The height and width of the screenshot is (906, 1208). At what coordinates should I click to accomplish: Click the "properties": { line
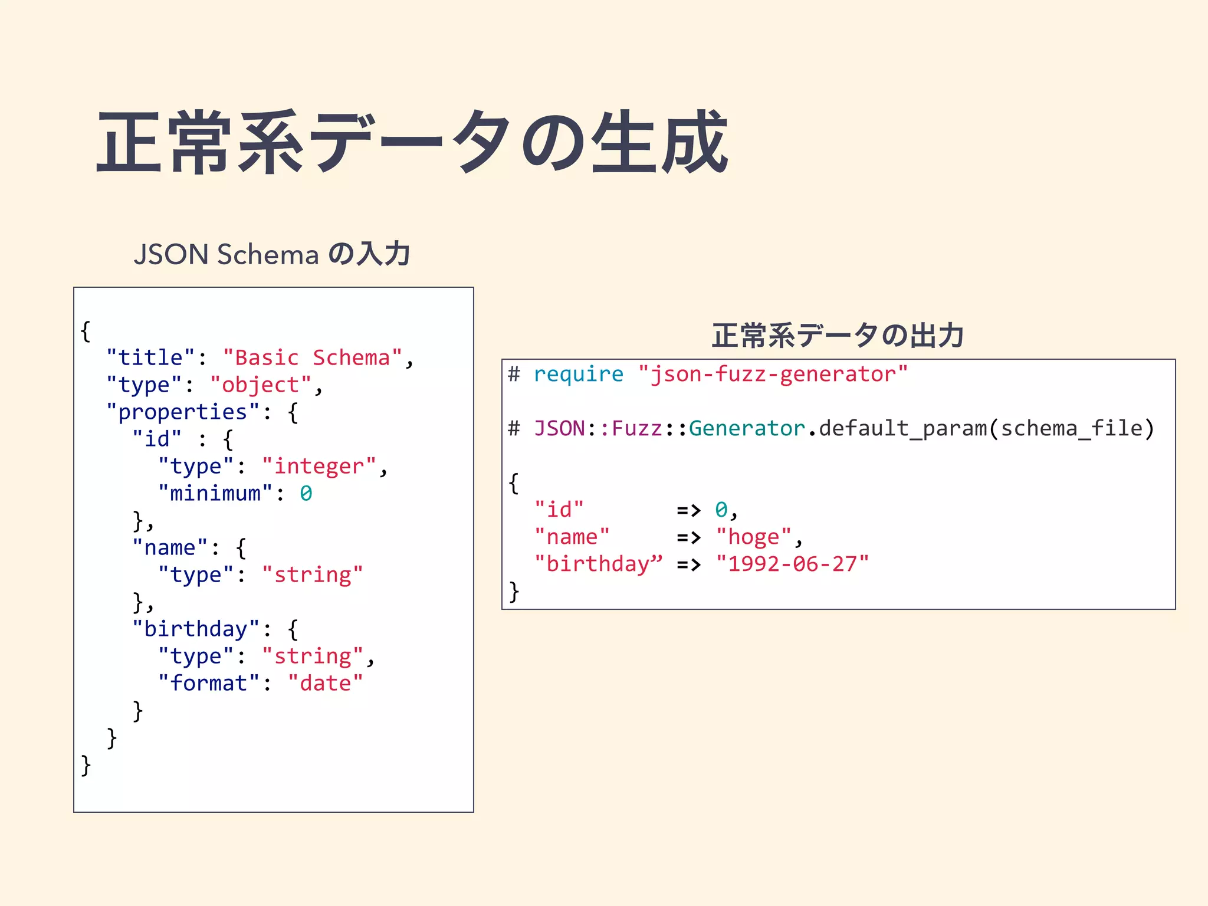tap(202, 412)
